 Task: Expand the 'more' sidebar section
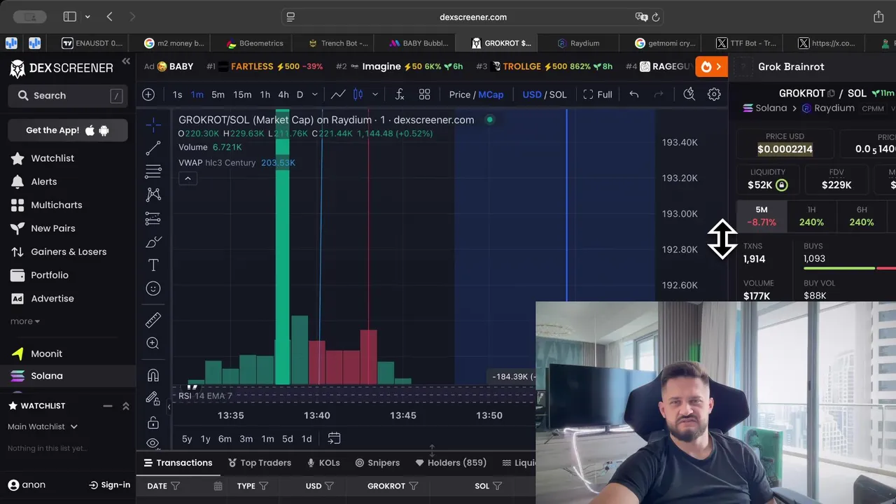pos(25,321)
